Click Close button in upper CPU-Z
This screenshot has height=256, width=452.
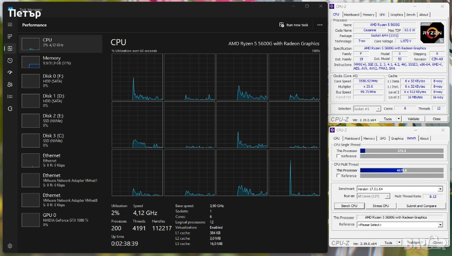click(437, 119)
